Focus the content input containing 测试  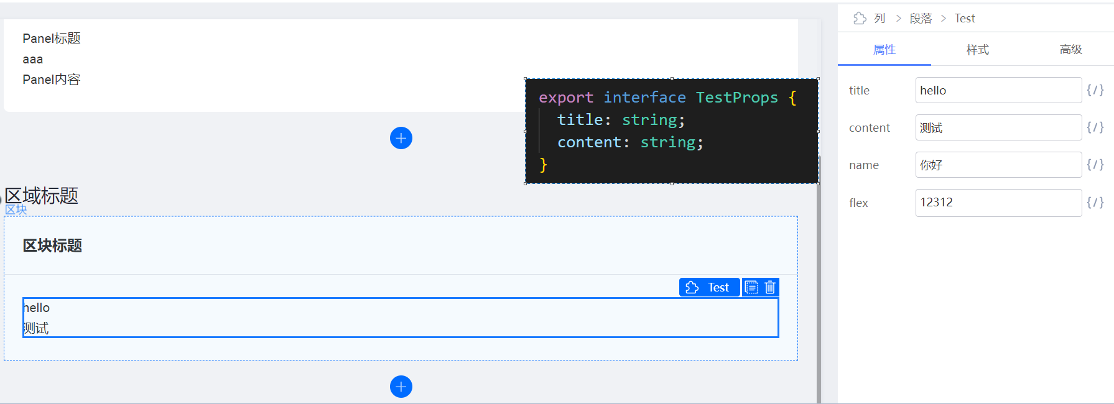(x=998, y=127)
